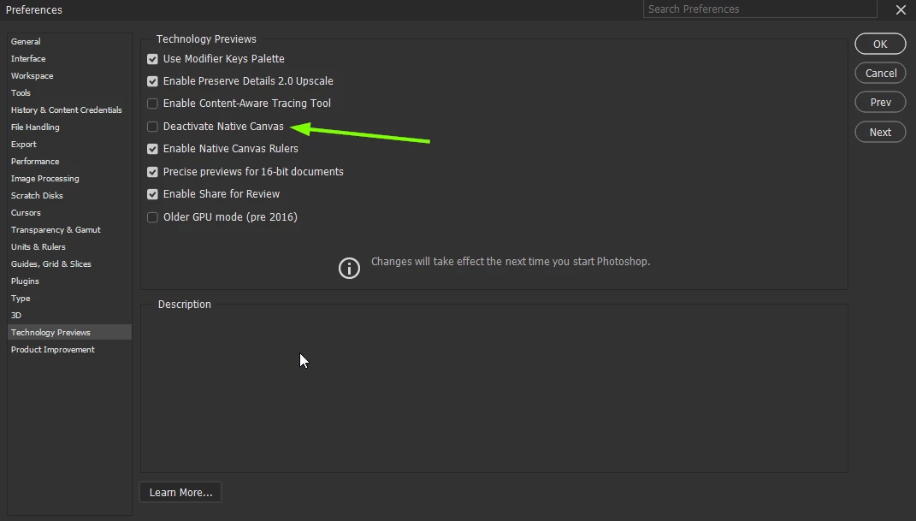Go to previous section with Prev
The height and width of the screenshot is (521, 916).
[x=880, y=102]
